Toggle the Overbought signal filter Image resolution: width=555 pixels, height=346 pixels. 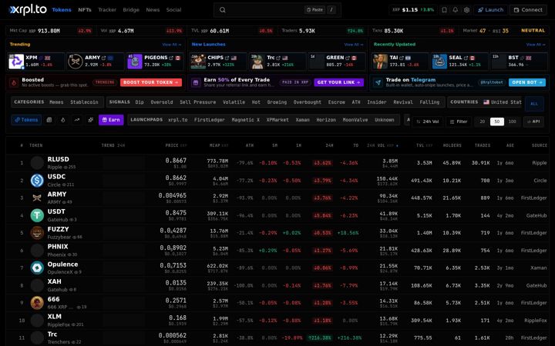(308, 102)
